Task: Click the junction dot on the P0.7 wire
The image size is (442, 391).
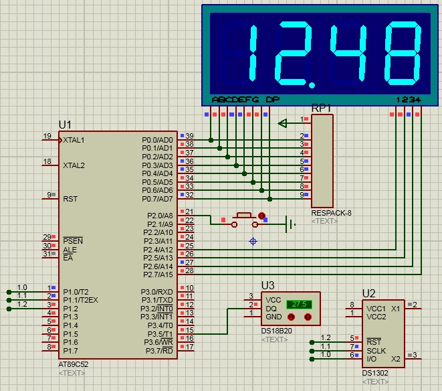Action: (x=269, y=199)
